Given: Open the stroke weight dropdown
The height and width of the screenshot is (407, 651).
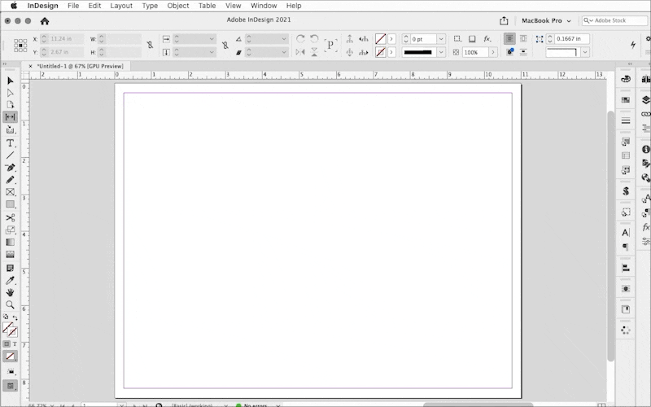Looking at the screenshot, I should [441, 38].
